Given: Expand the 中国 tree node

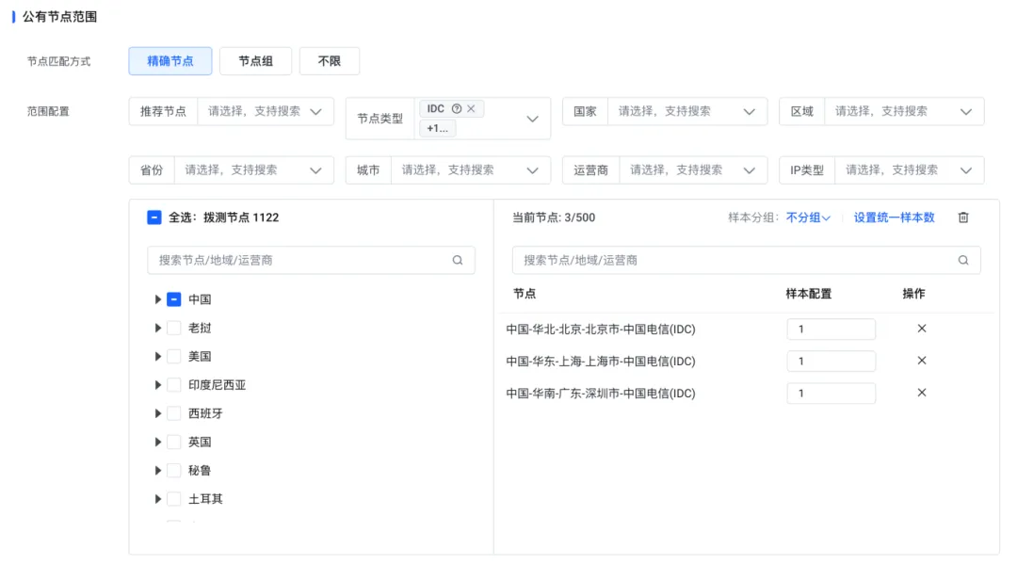Looking at the screenshot, I should point(157,299).
